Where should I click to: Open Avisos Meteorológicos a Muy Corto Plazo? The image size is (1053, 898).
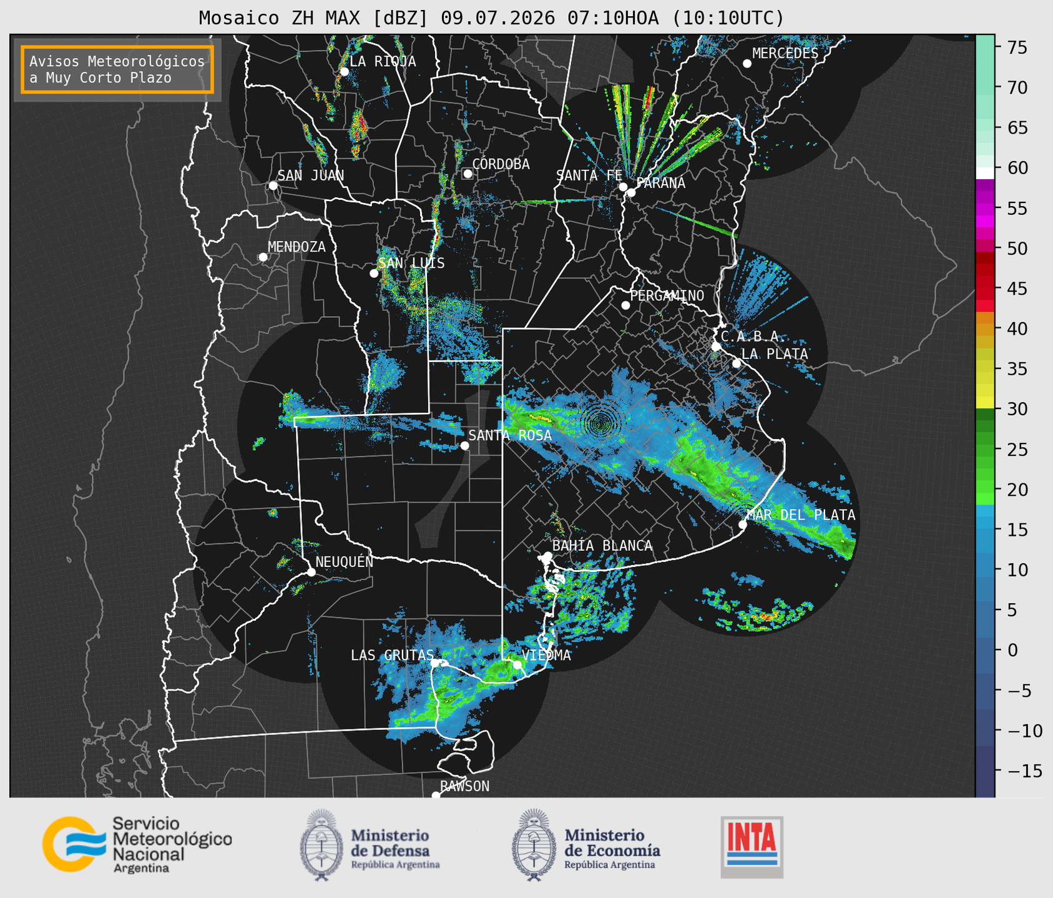point(117,69)
